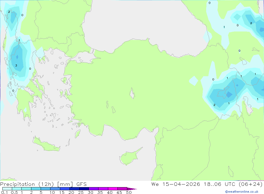Image resolution: width=264 pixels, height=194 pixels.
Task: Click the '10' legend scale label
Action: (x=52, y=192)
